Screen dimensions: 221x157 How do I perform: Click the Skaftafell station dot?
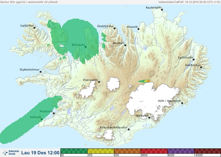tap(149, 118)
